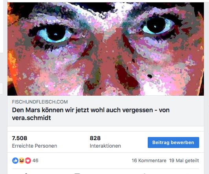Click the Interaktionen label

tap(105, 146)
